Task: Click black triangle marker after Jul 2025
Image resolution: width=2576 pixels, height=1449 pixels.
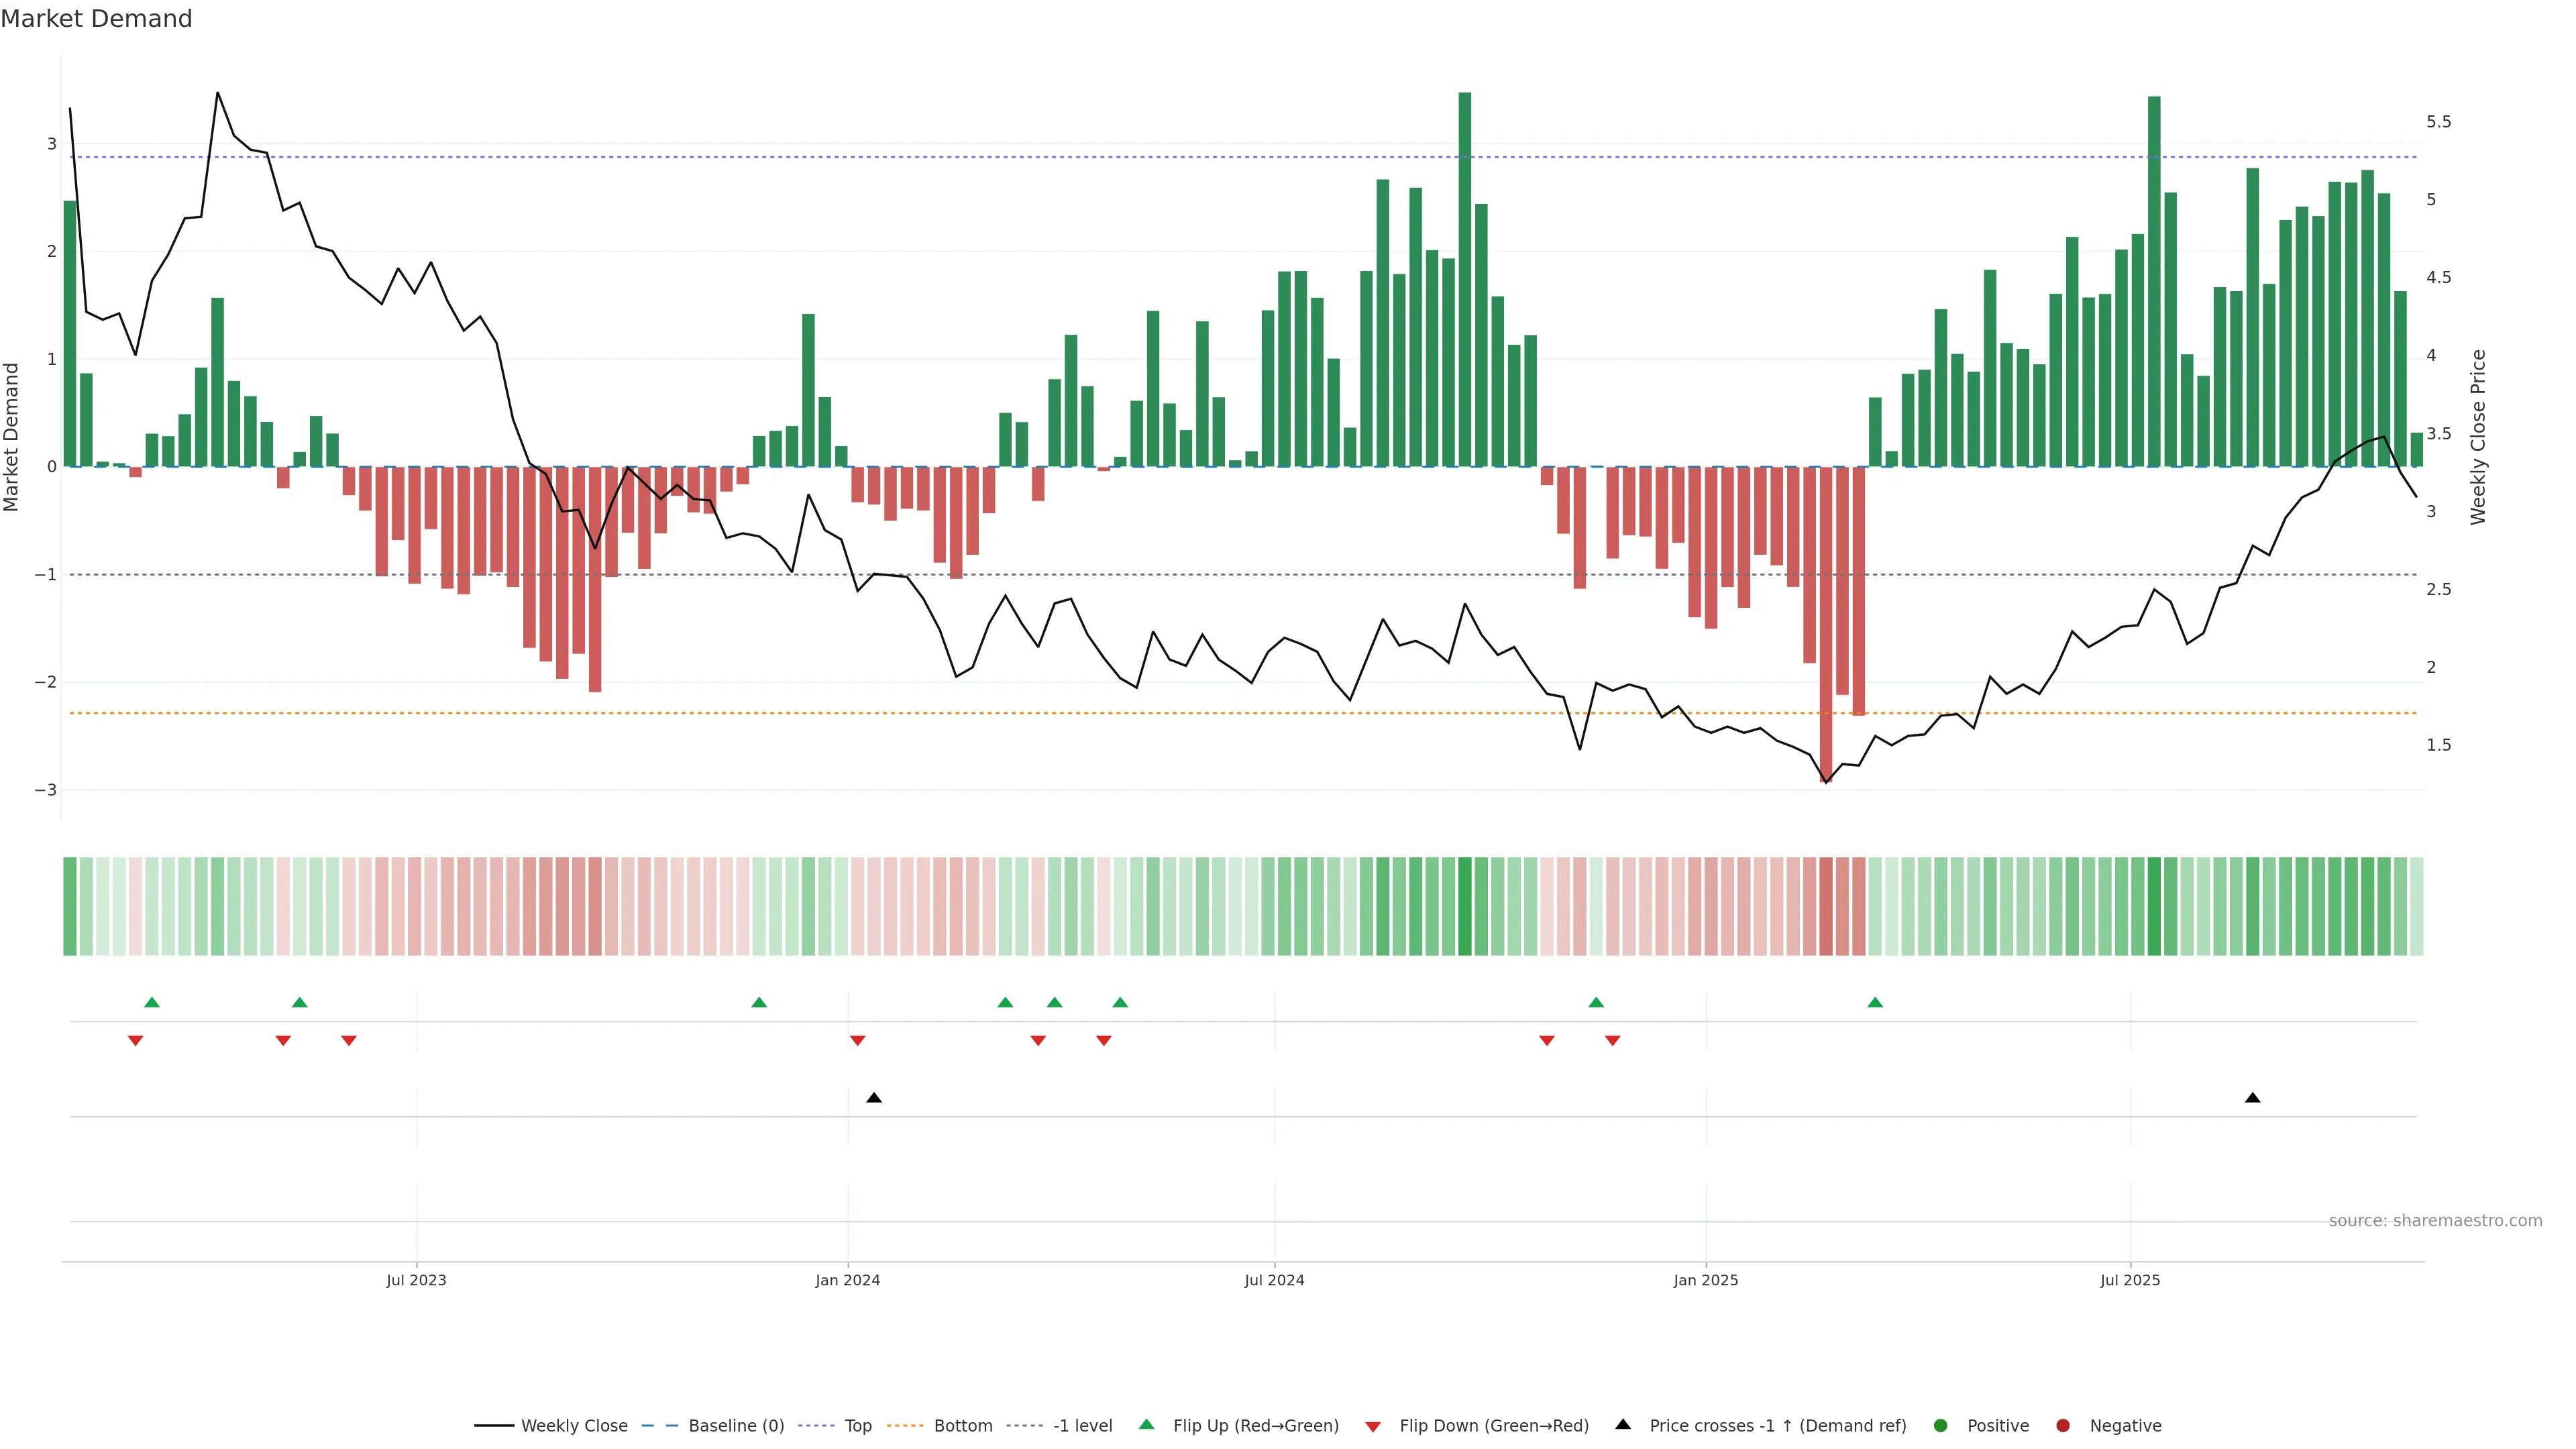Action: click(x=2252, y=1098)
